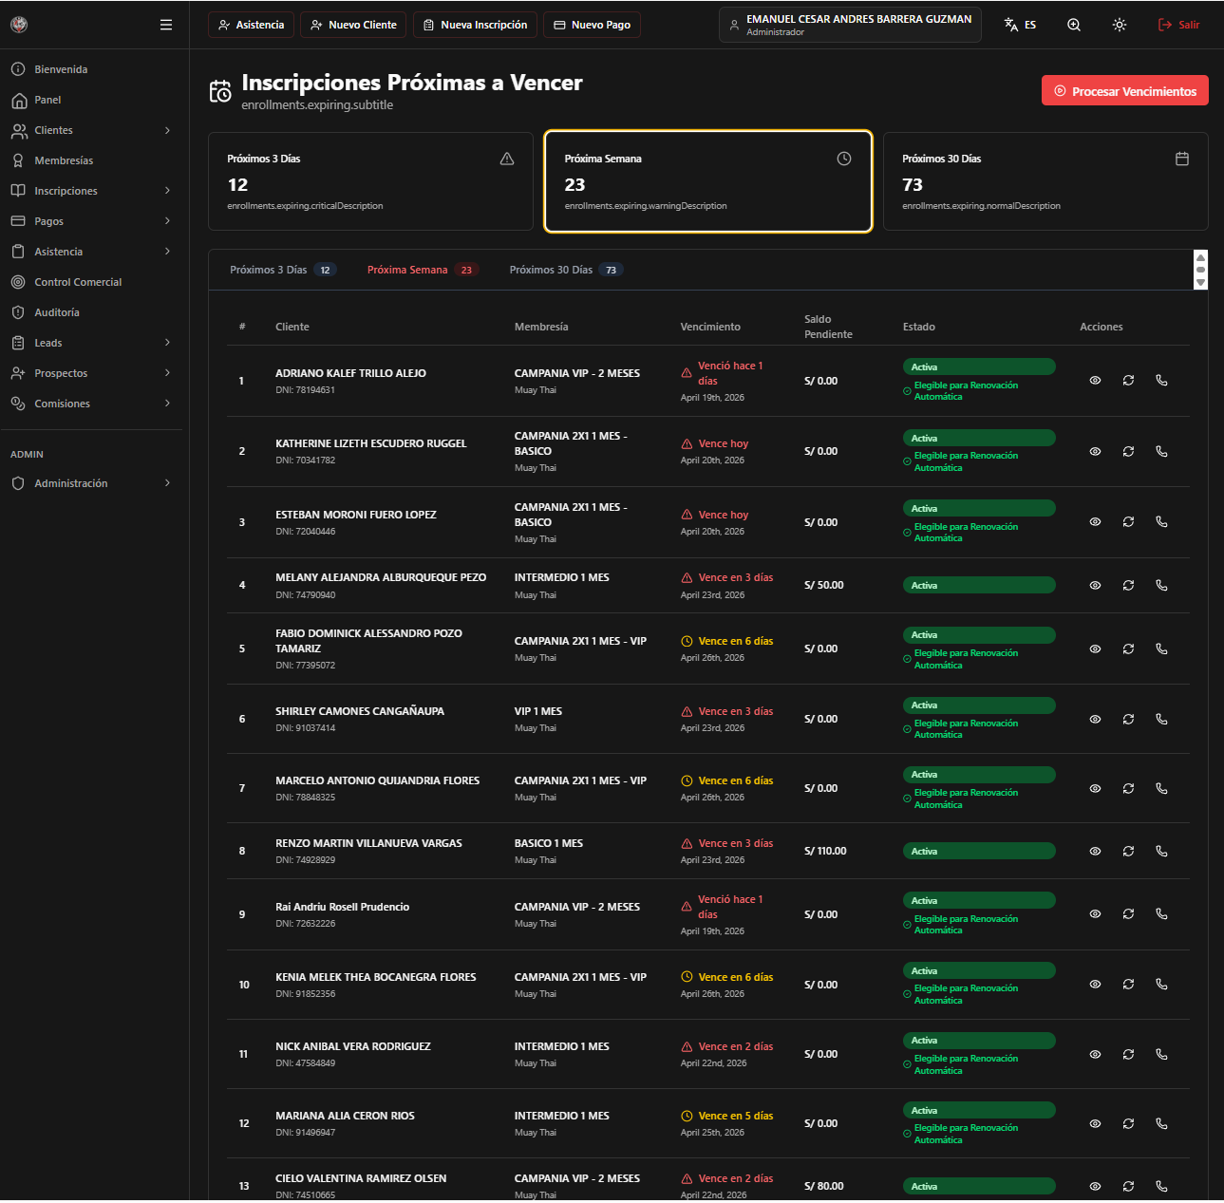This screenshot has height=1203, width=1224.
Task: Click the tab strip scroll-up arrow
Action: pyautogui.click(x=1201, y=257)
